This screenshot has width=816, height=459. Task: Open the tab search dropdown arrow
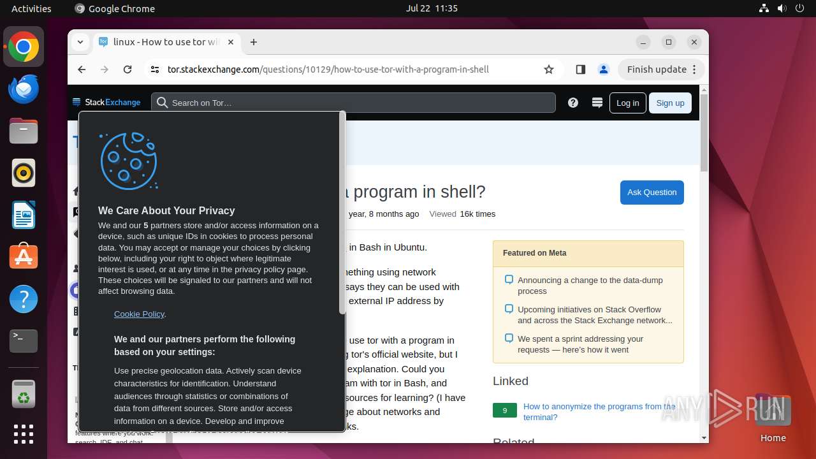pyautogui.click(x=80, y=42)
